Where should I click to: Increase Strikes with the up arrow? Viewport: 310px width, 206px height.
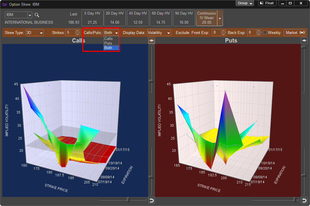78,31
